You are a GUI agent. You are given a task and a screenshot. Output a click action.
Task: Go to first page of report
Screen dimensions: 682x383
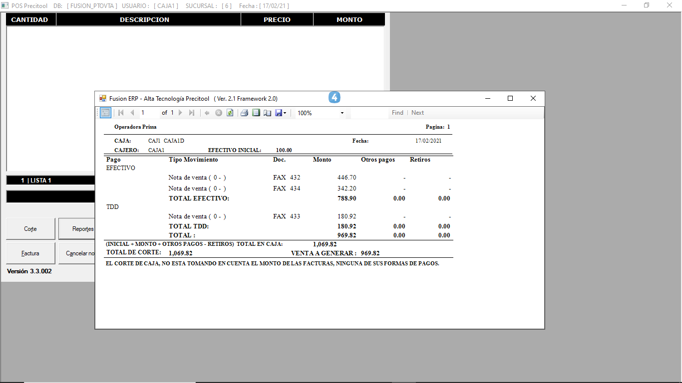(x=121, y=113)
